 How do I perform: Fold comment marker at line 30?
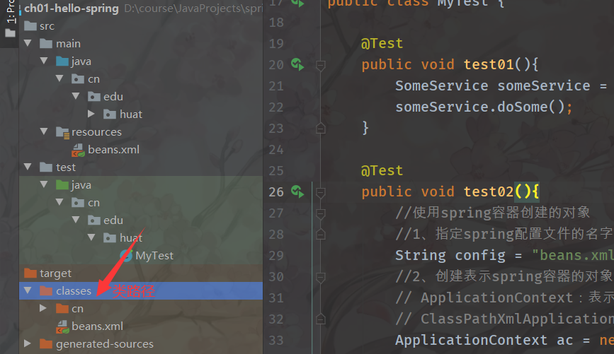[x=320, y=277]
